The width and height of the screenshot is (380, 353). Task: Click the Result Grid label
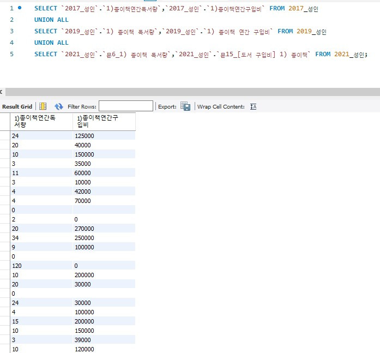tap(17, 107)
